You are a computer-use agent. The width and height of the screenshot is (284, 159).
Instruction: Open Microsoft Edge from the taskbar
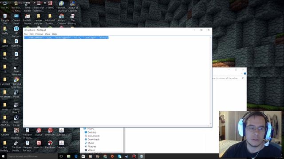click(x=76, y=156)
